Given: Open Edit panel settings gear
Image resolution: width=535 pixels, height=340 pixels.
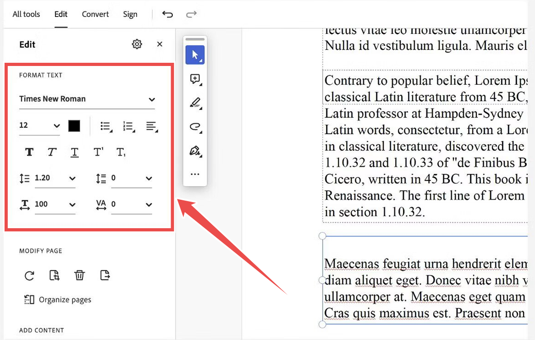Looking at the screenshot, I should click(x=137, y=44).
